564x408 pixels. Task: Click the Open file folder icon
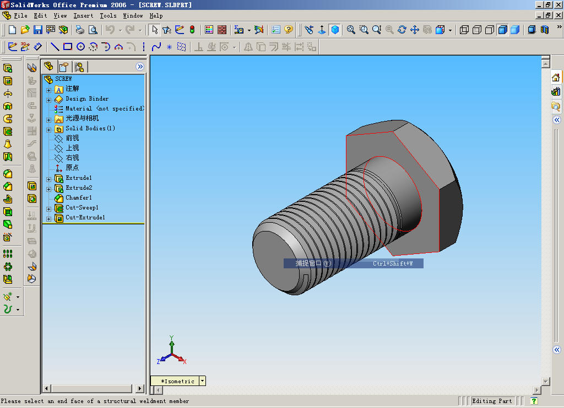[25, 30]
